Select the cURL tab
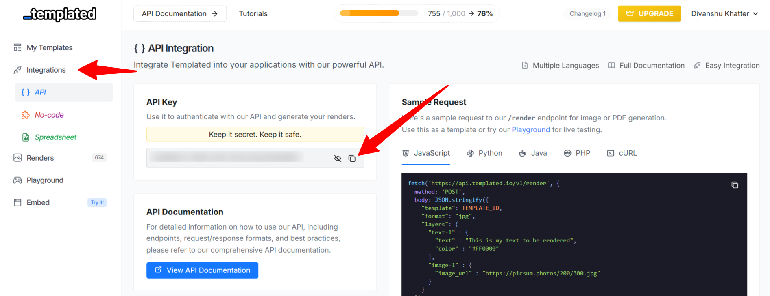 [x=622, y=154]
